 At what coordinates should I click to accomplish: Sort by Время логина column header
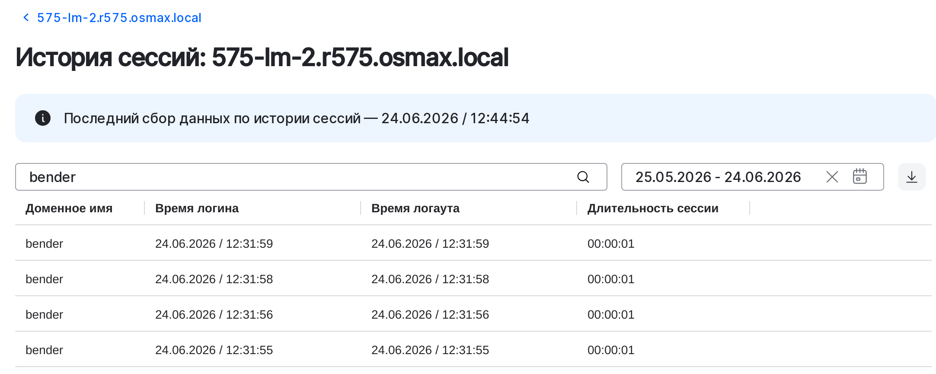(x=197, y=208)
